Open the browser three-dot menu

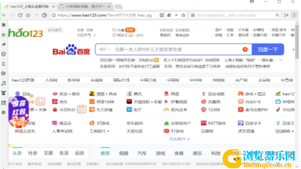coord(294,15)
